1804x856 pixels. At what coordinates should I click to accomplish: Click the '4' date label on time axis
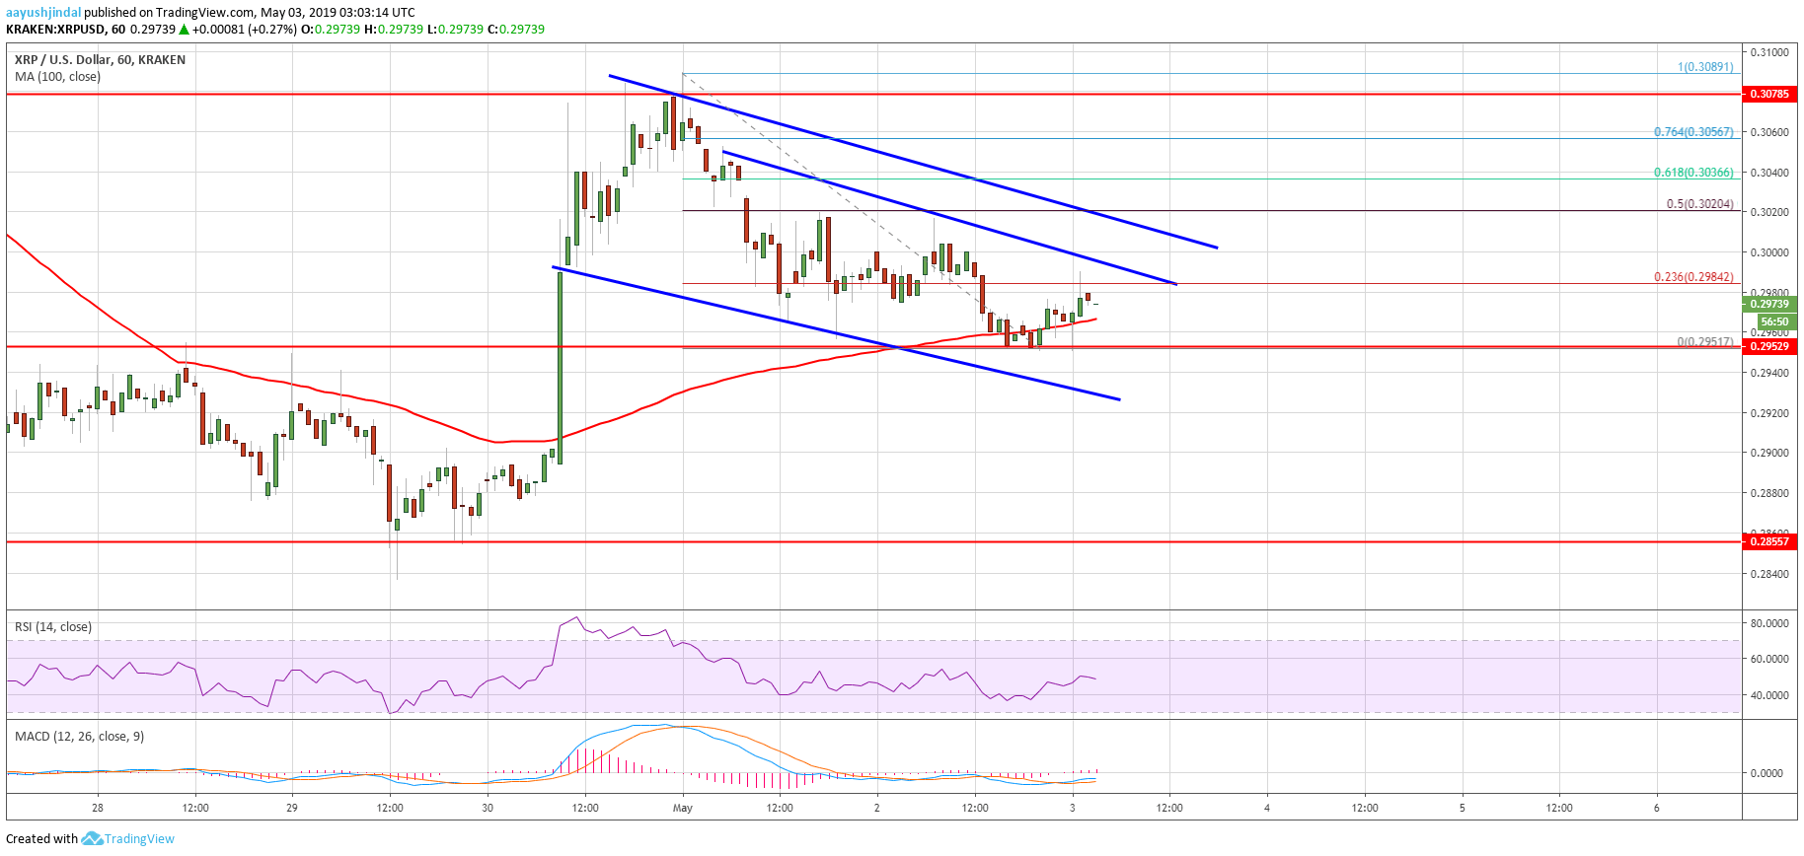pyautogui.click(x=1267, y=809)
